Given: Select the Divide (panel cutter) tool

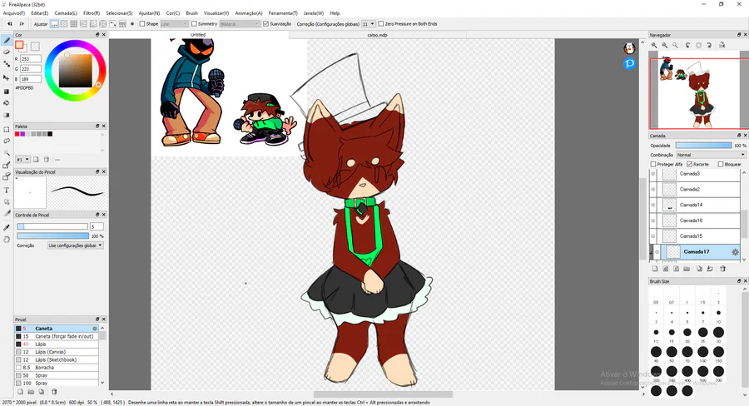Looking at the screenshot, I should click(x=7, y=214).
